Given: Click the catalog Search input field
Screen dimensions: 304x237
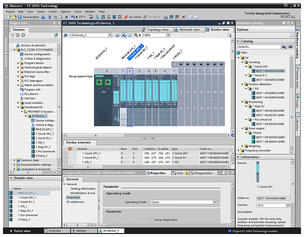Looking at the screenshot, I should point(259,47).
